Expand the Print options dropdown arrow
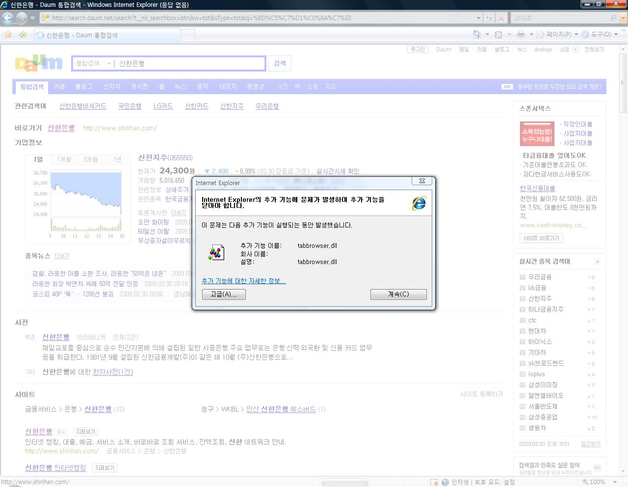The image size is (628, 487). coord(531,34)
